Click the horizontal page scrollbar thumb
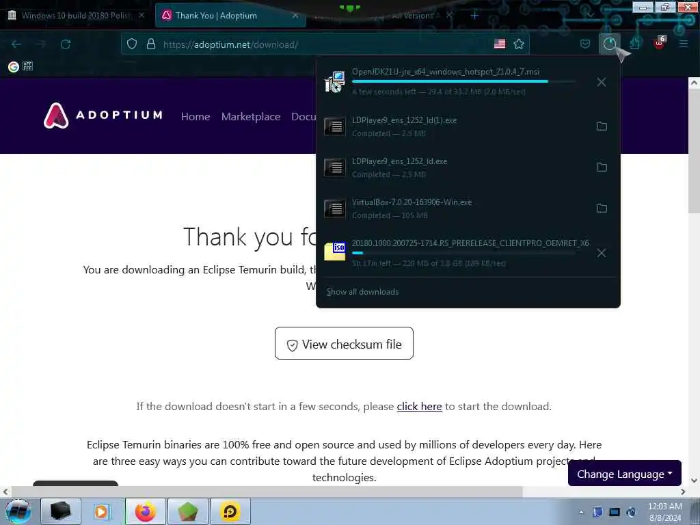Viewport: 700px width, 525px height. (x=267, y=492)
